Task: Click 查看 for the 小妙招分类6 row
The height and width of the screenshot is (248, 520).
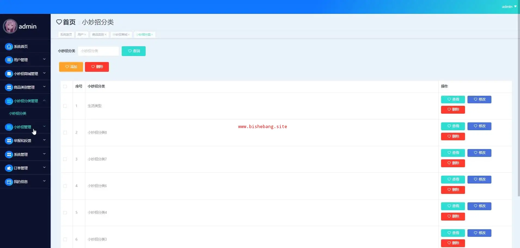Action: point(453,179)
